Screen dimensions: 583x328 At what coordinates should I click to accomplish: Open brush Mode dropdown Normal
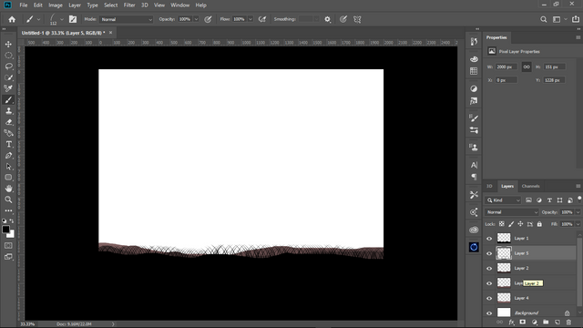127,19
